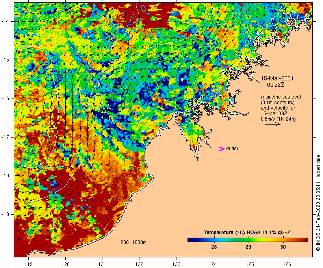323x268 pixels.
Task: Click the "0.5m/s (1kt 24h)" scale text
Action: [278, 119]
